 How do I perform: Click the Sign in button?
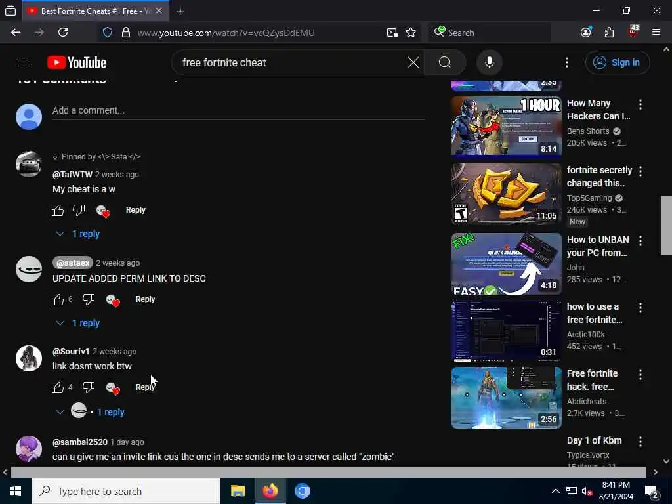(617, 62)
